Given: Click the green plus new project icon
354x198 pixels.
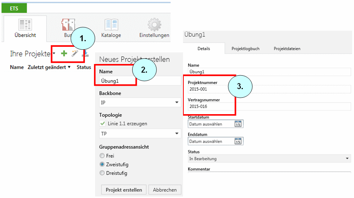Looking at the screenshot, I should click(64, 54).
